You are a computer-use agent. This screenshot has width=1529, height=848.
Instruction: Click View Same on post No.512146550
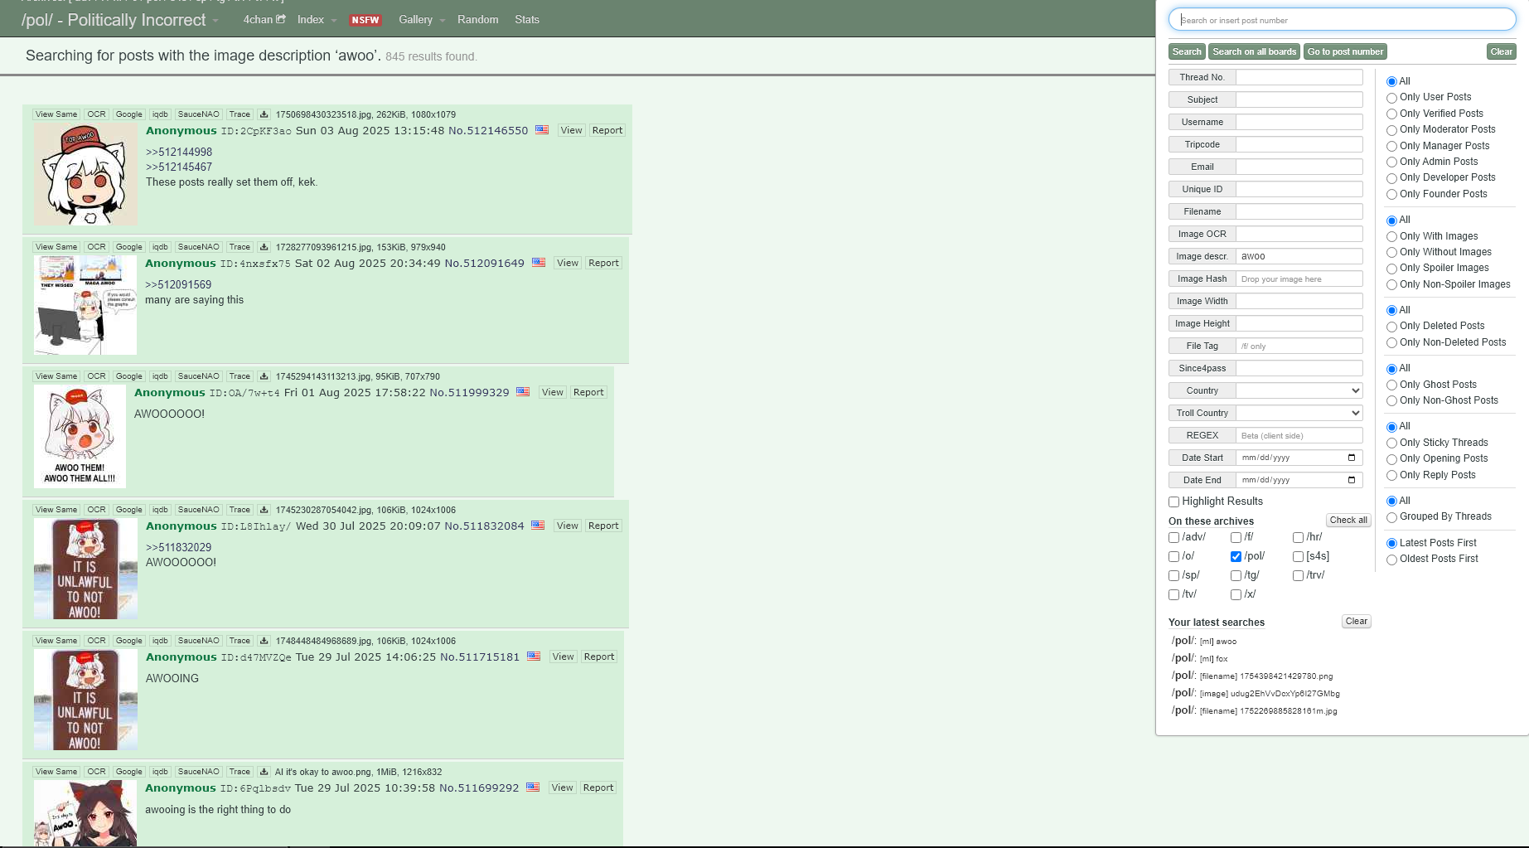click(x=56, y=114)
